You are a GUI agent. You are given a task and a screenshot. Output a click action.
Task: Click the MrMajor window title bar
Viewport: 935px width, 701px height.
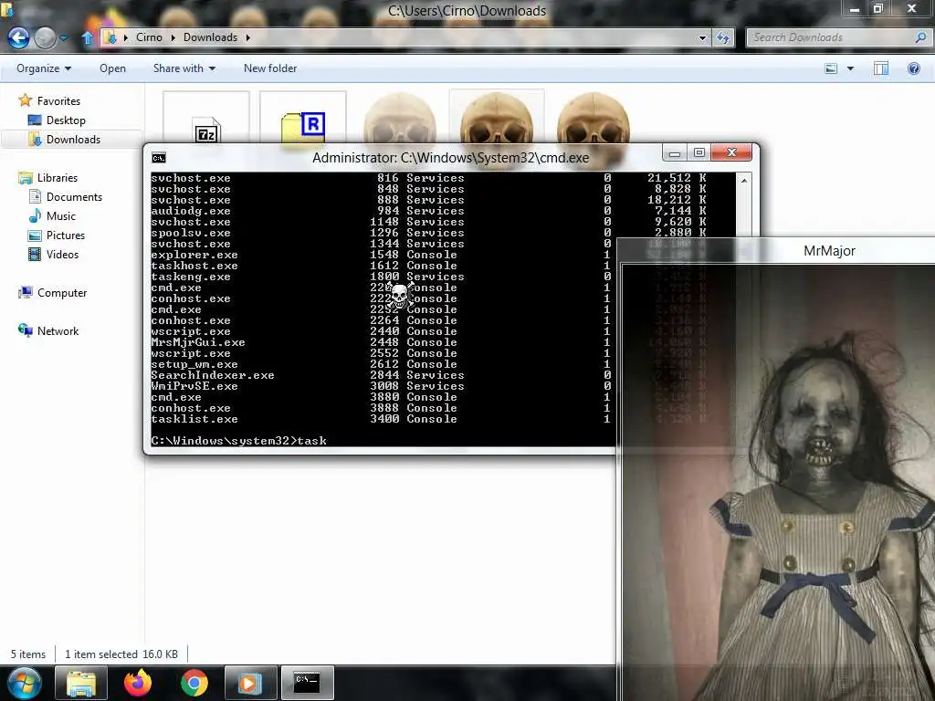(776, 251)
